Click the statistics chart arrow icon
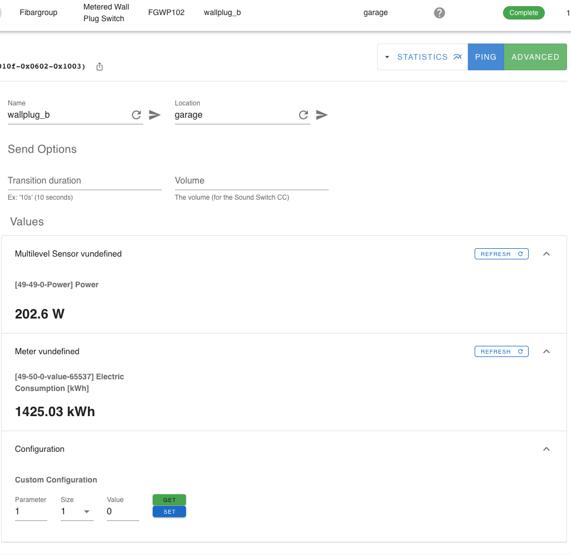This screenshot has height=555, width=571. coord(458,56)
